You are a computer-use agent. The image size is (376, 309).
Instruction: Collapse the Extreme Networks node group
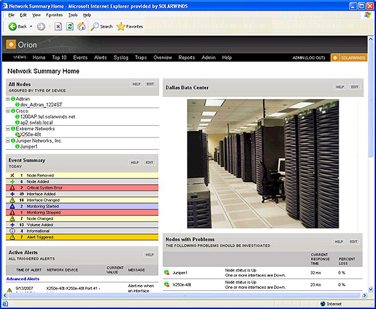click(8, 128)
